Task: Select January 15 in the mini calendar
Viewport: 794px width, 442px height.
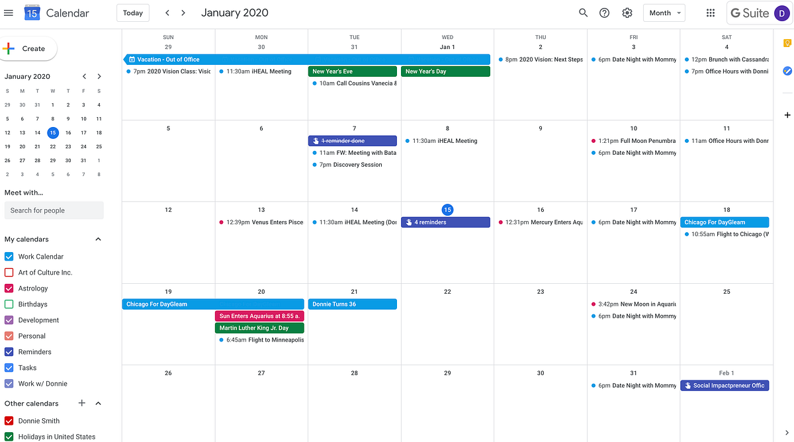Action: coord(52,132)
